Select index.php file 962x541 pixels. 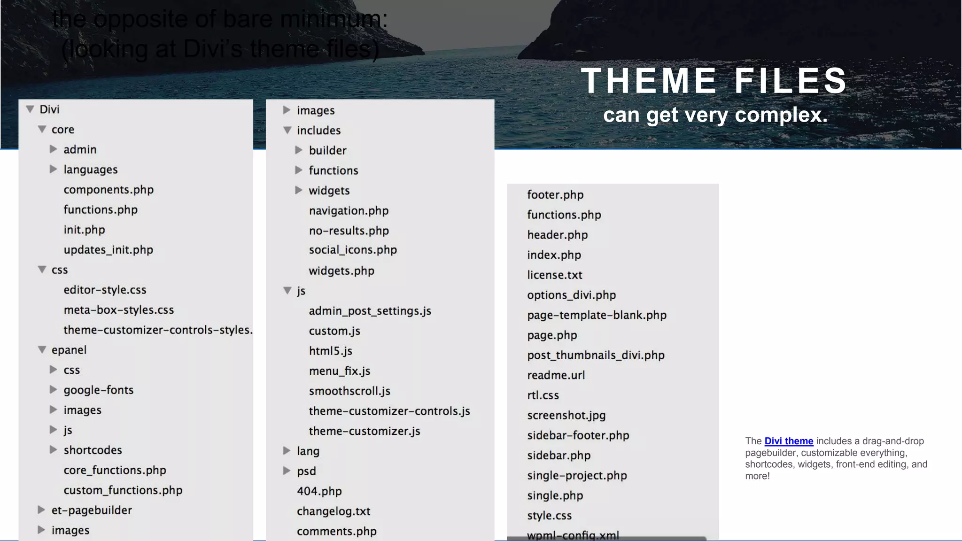(554, 255)
